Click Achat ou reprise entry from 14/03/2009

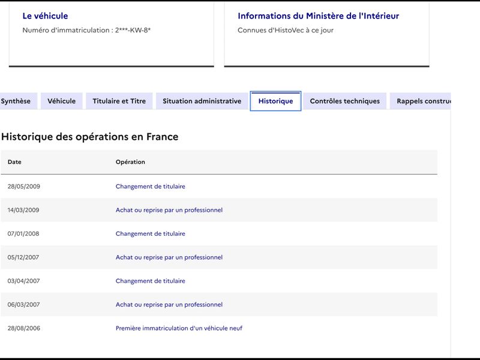click(x=169, y=210)
